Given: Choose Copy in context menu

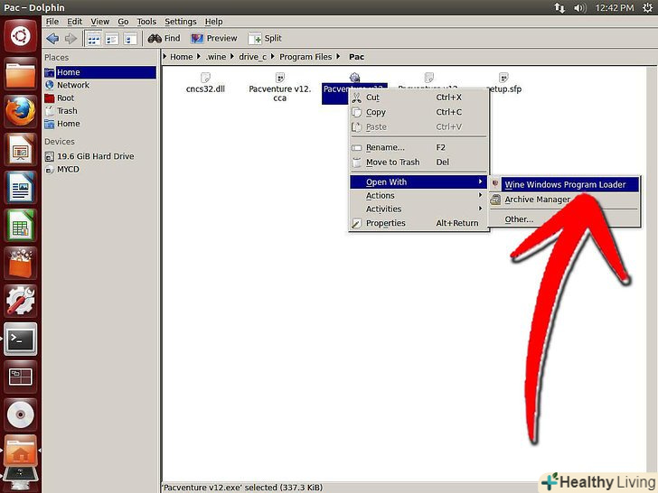Looking at the screenshot, I should (x=418, y=112).
